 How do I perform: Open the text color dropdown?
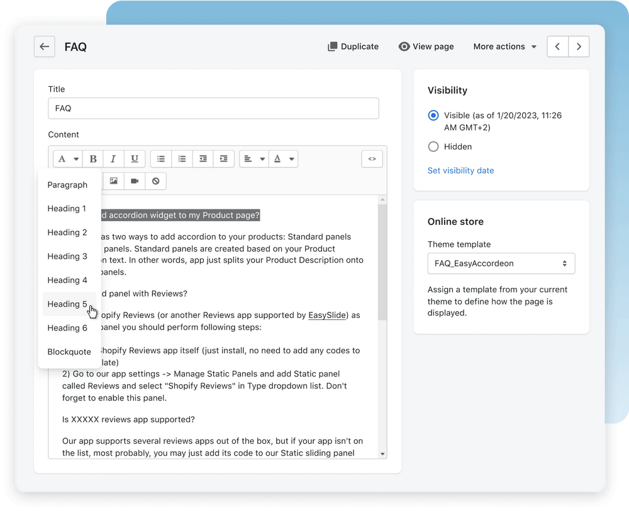[x=283, y=158]
